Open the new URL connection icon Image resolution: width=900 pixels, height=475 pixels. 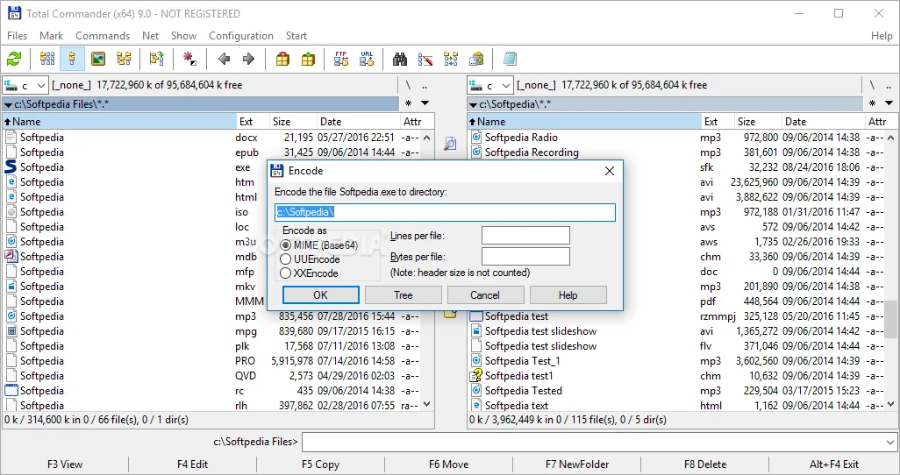(x=367, y=59)
